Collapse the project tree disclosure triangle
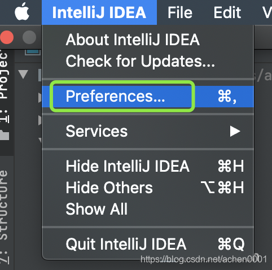Viewport: 272px width, 270px height. (x=23, y=74)
